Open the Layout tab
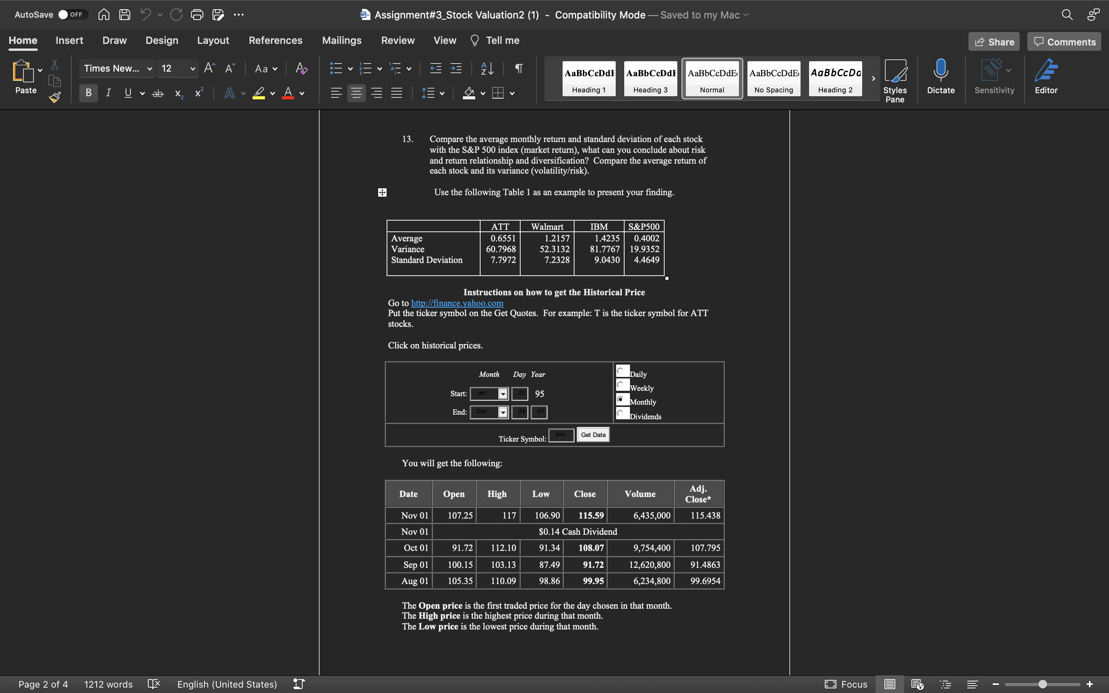The height and width of the screenshot is (693, 1109). 213,40
